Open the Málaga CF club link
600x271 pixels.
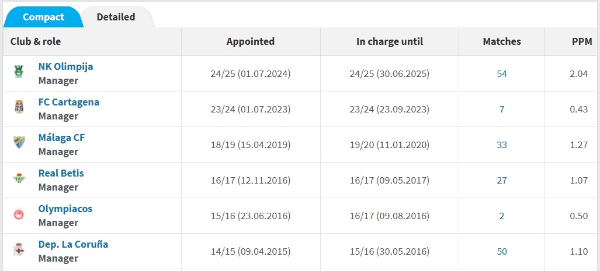[62, 138]
